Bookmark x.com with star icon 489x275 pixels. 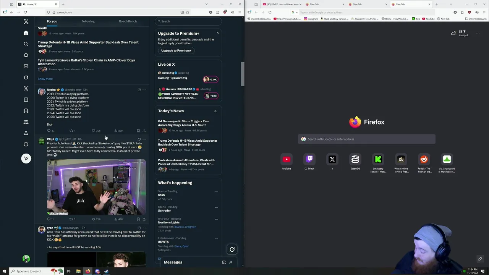188,12
